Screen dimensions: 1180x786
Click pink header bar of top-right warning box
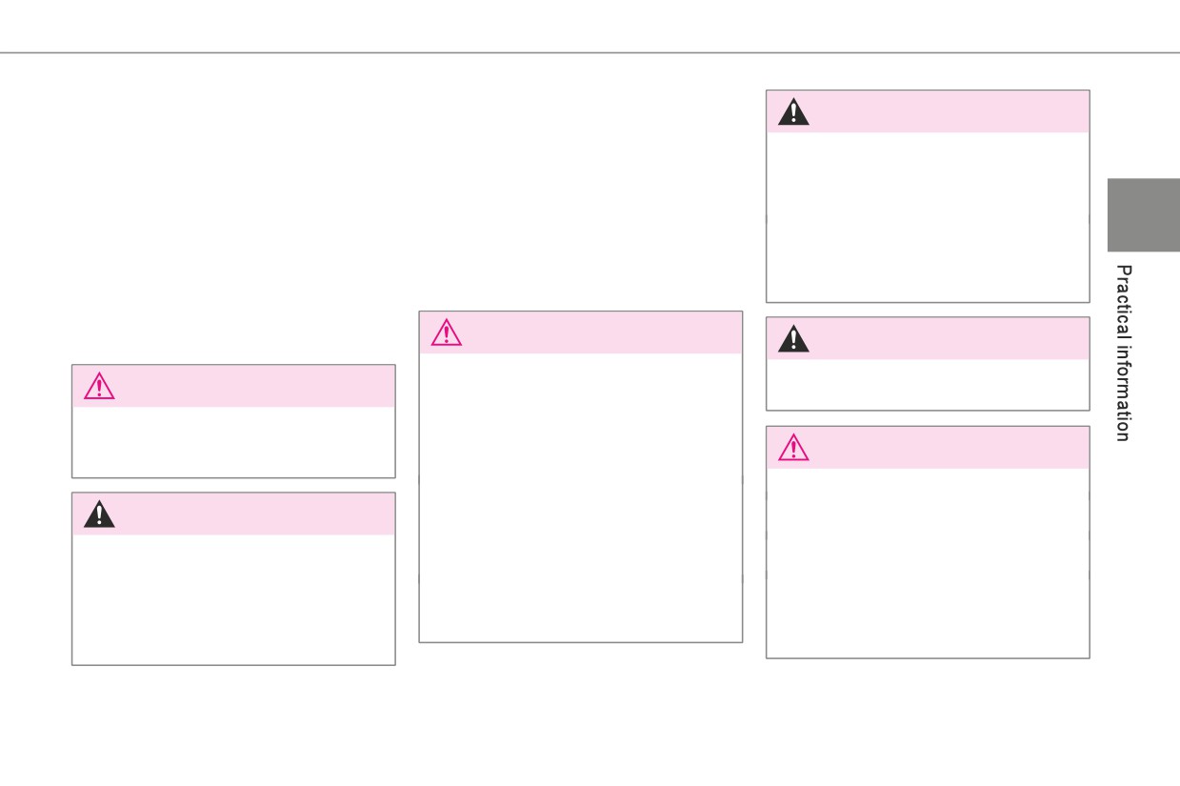(928, 111)
